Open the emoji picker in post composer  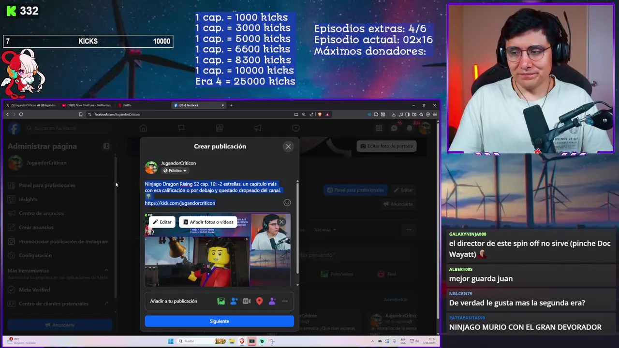coord(287,203)
